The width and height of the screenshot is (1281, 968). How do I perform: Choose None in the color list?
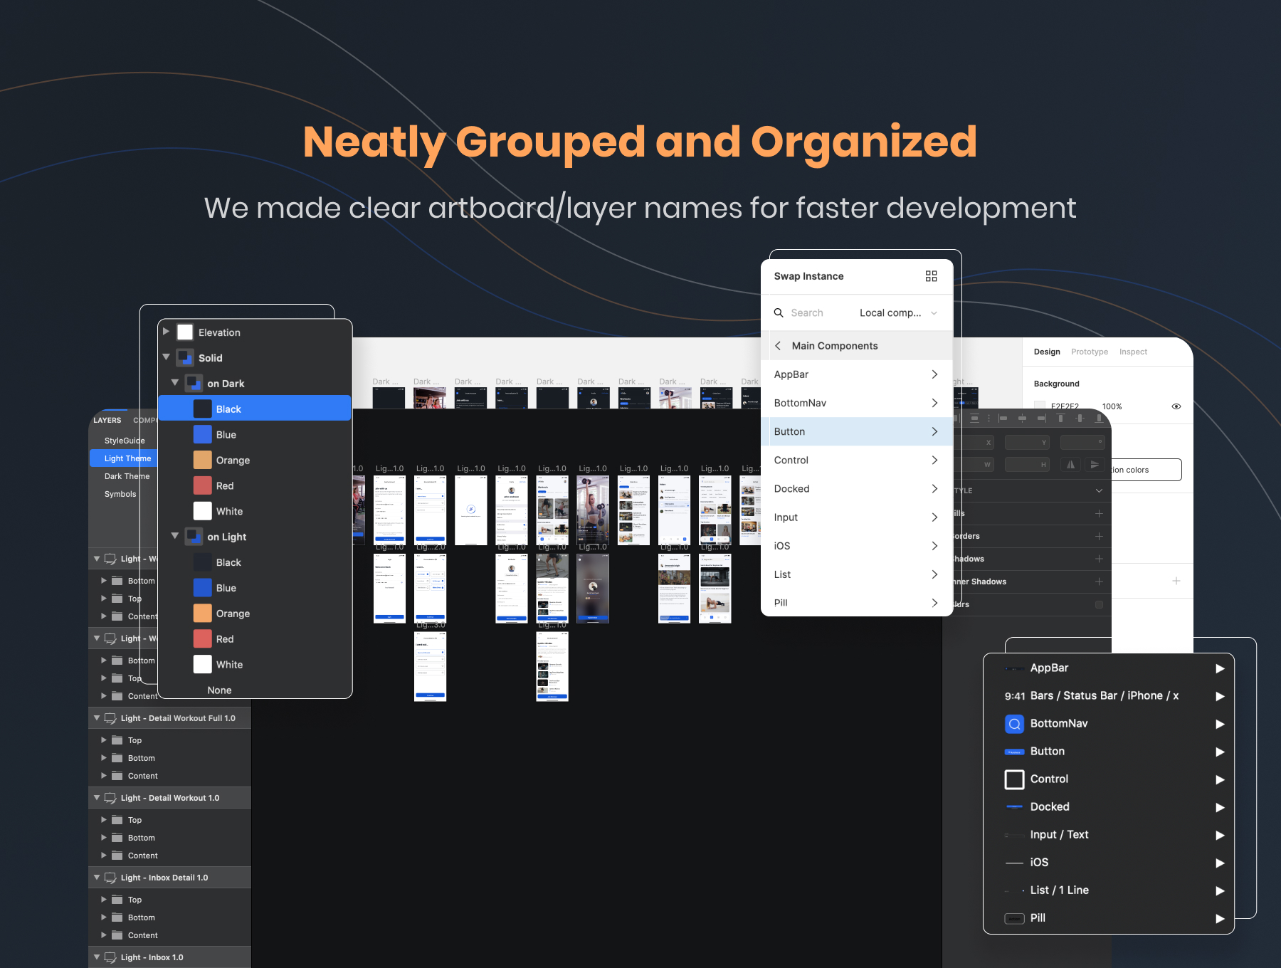[x=219, y=690]
